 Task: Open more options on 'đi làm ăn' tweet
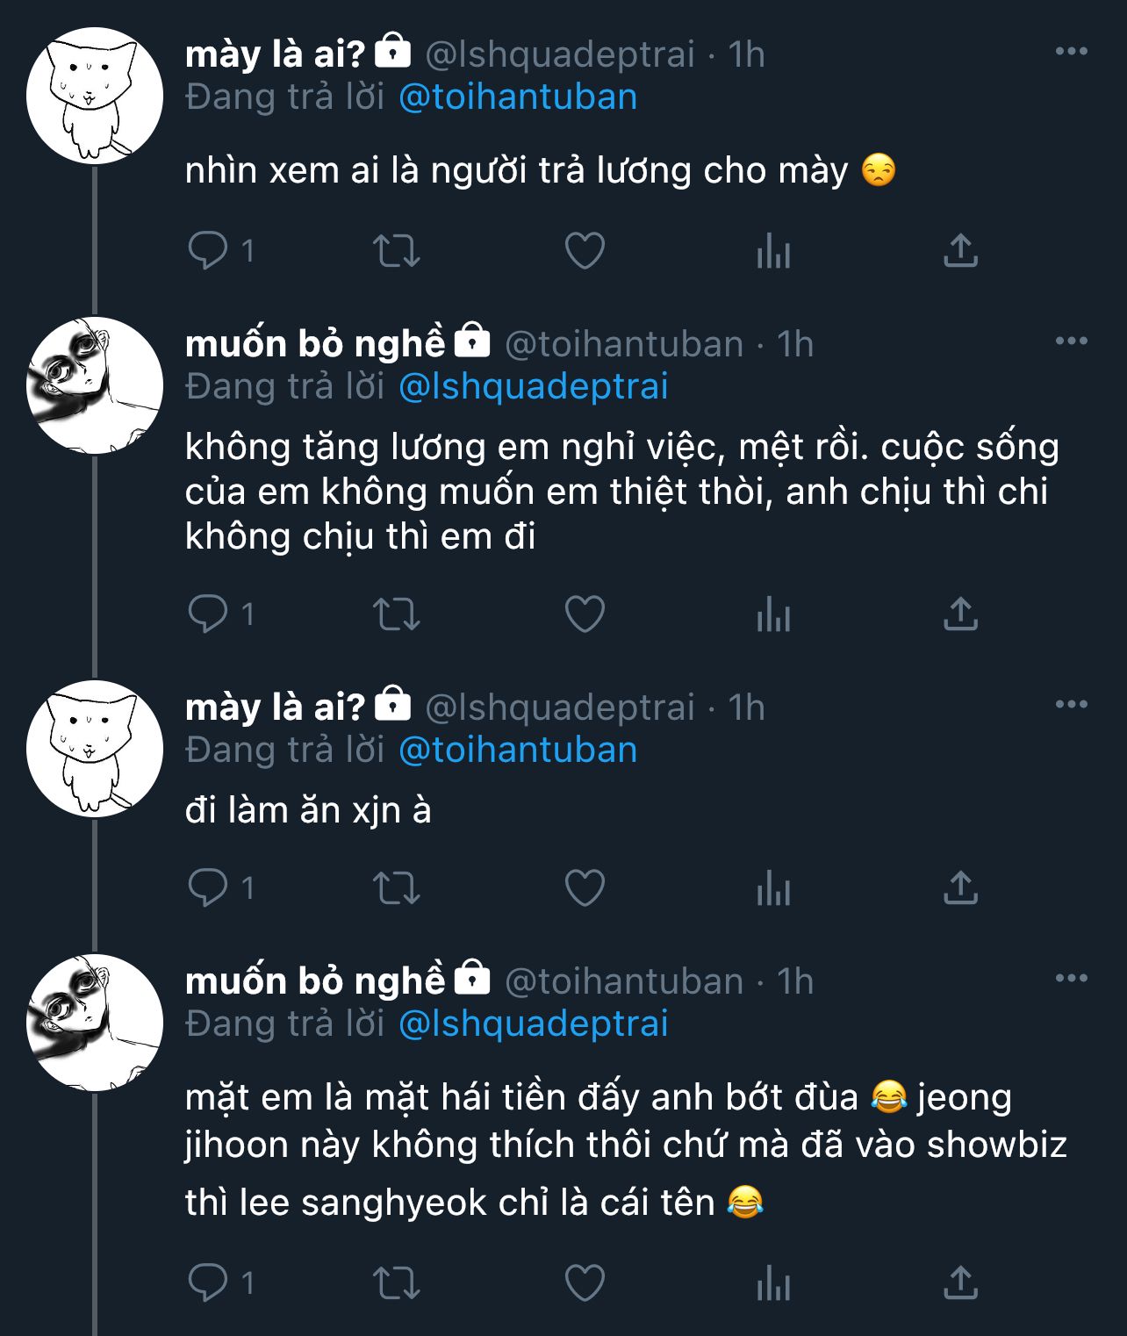tap(1071, 704)
